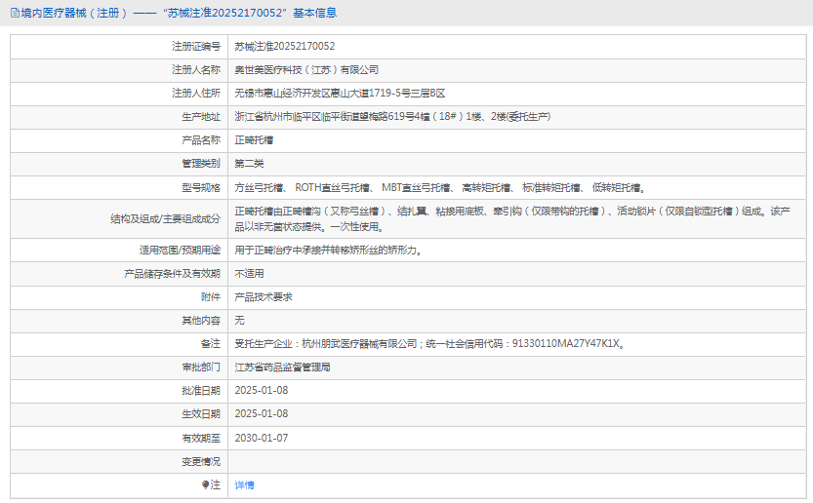Click the header title 境内医疗器械（注册）
This screenshot has height=503, width=813.
74,13
